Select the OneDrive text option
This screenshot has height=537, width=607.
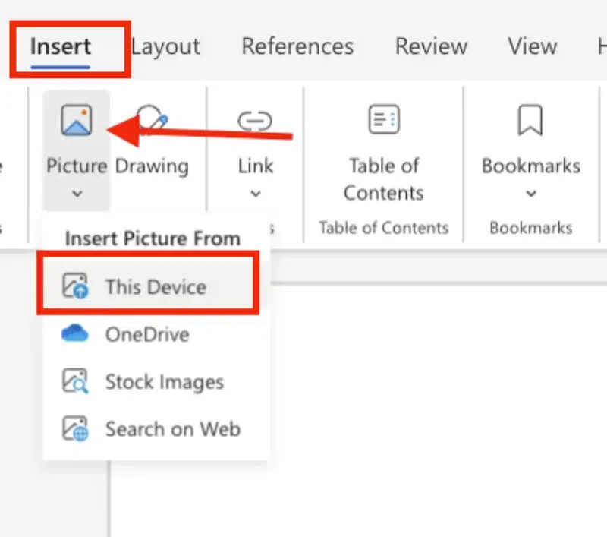coord(147,334)
